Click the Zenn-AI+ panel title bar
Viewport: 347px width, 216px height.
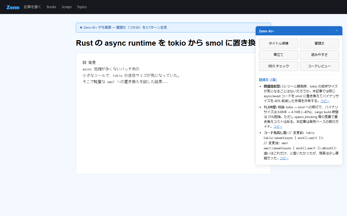[x=299, y=31]
